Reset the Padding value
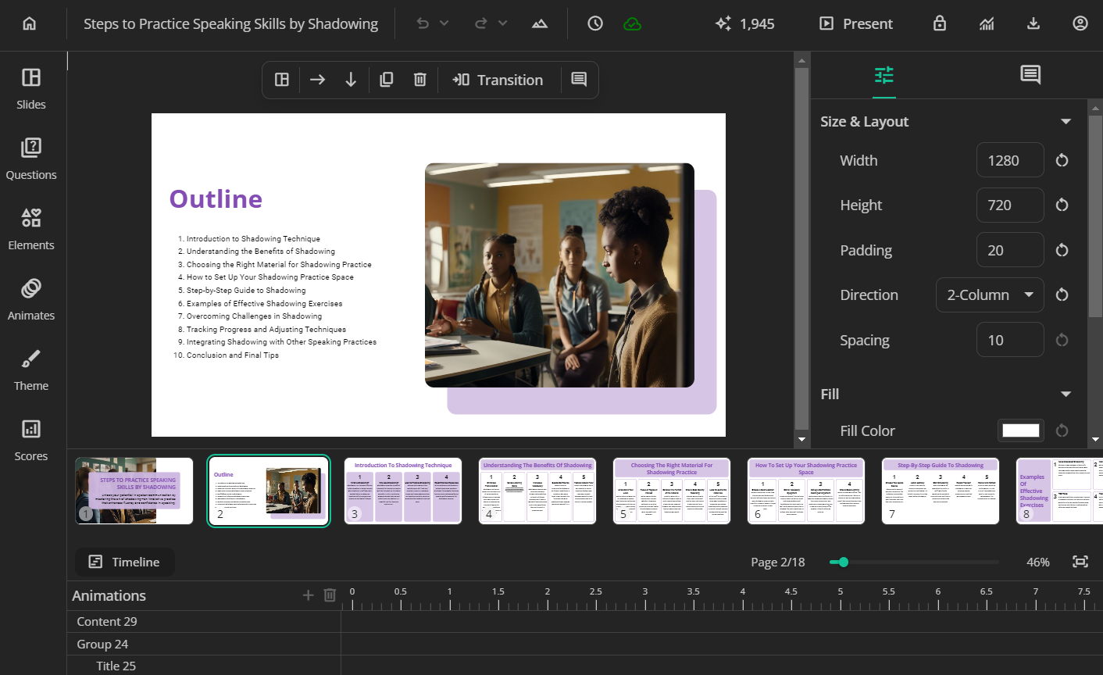1103x675 pixels. [x=1062, y=250]
